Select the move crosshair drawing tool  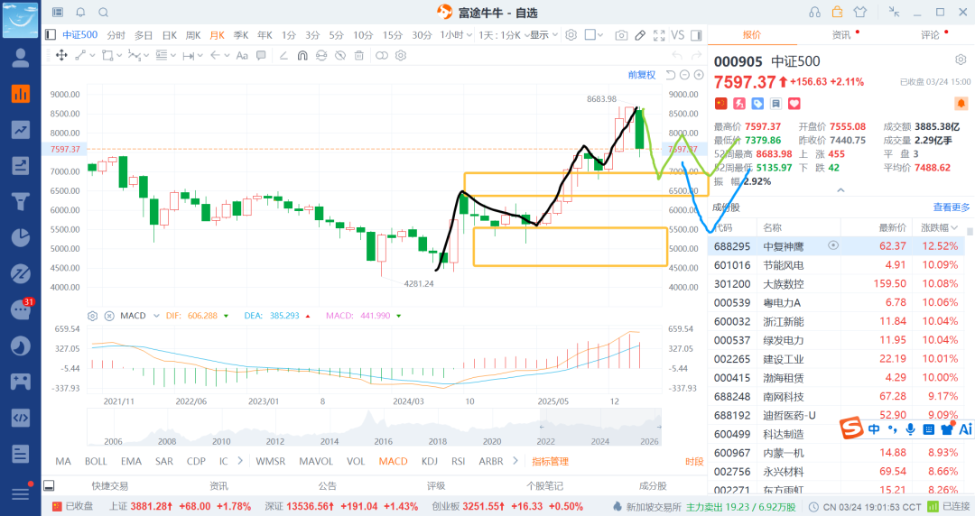point(61,55)
